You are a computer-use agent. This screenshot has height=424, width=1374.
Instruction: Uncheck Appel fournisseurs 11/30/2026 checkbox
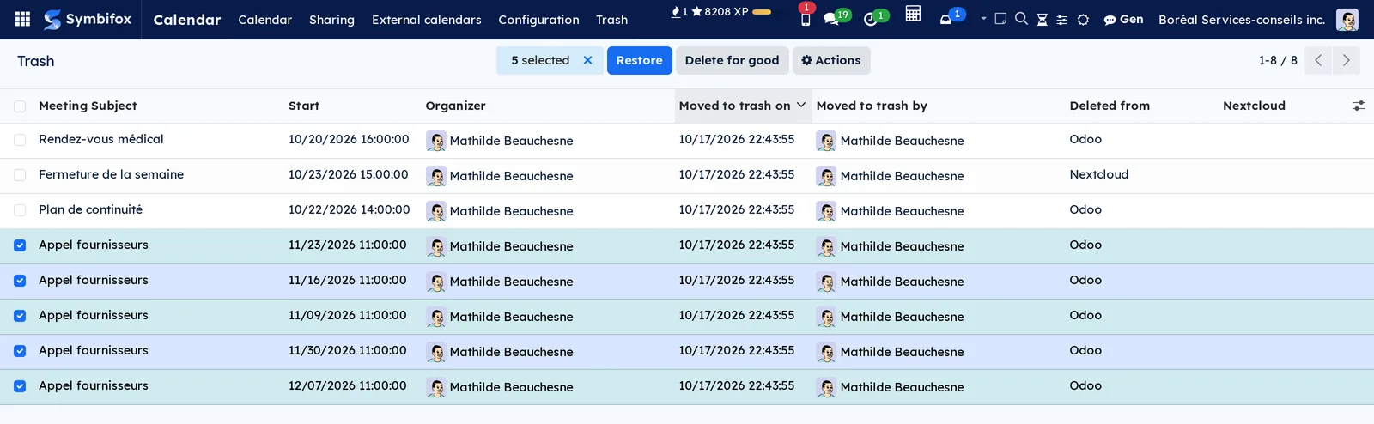(20, 351)
